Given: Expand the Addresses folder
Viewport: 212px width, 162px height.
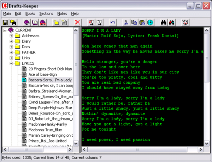Looking at the screenshot, I should (11, 36).
